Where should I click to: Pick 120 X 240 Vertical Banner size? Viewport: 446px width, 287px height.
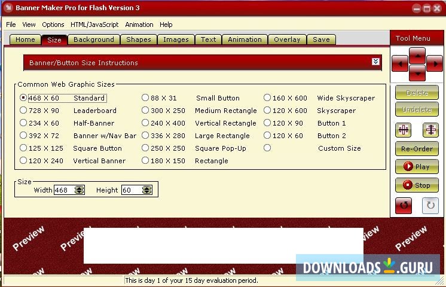point(72,160)
